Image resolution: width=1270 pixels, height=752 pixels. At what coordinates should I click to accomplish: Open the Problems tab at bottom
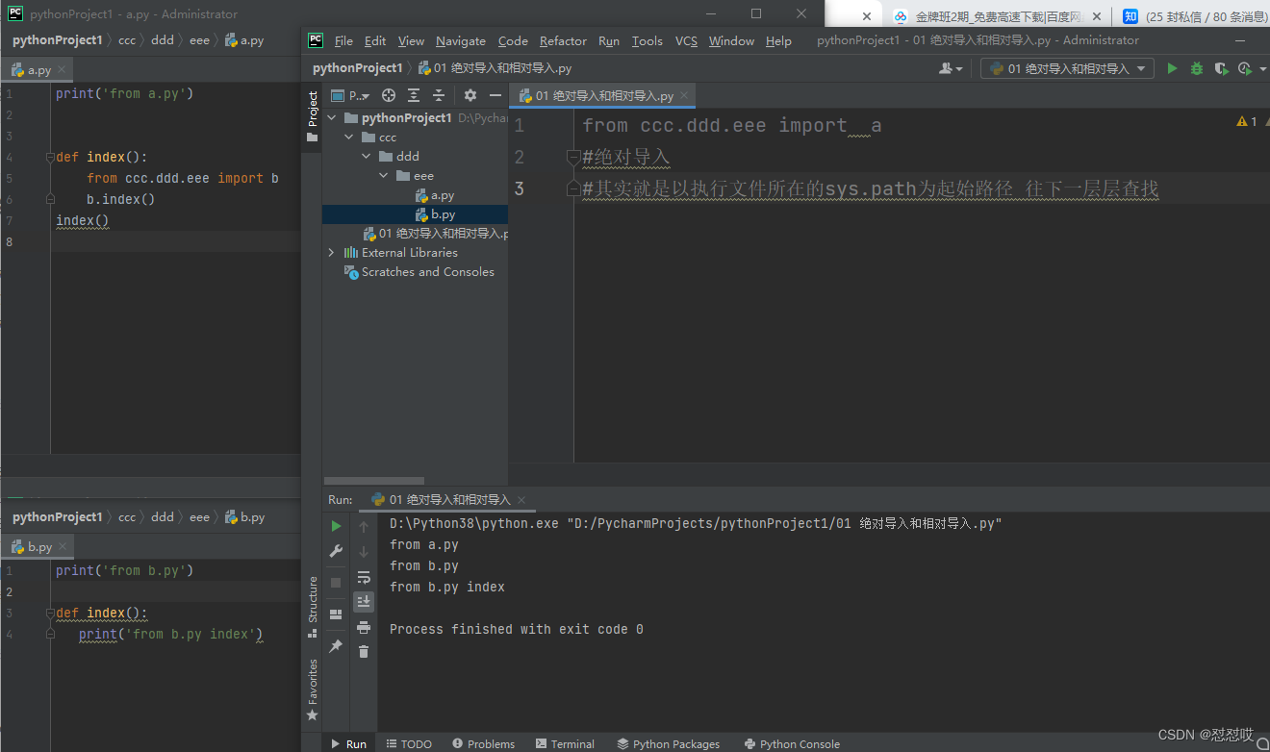(483, 743)
